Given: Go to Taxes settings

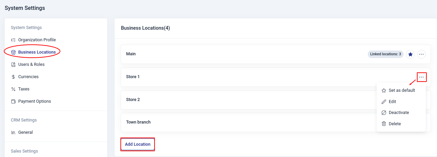Looking at the screenshot, I should 24,89.
